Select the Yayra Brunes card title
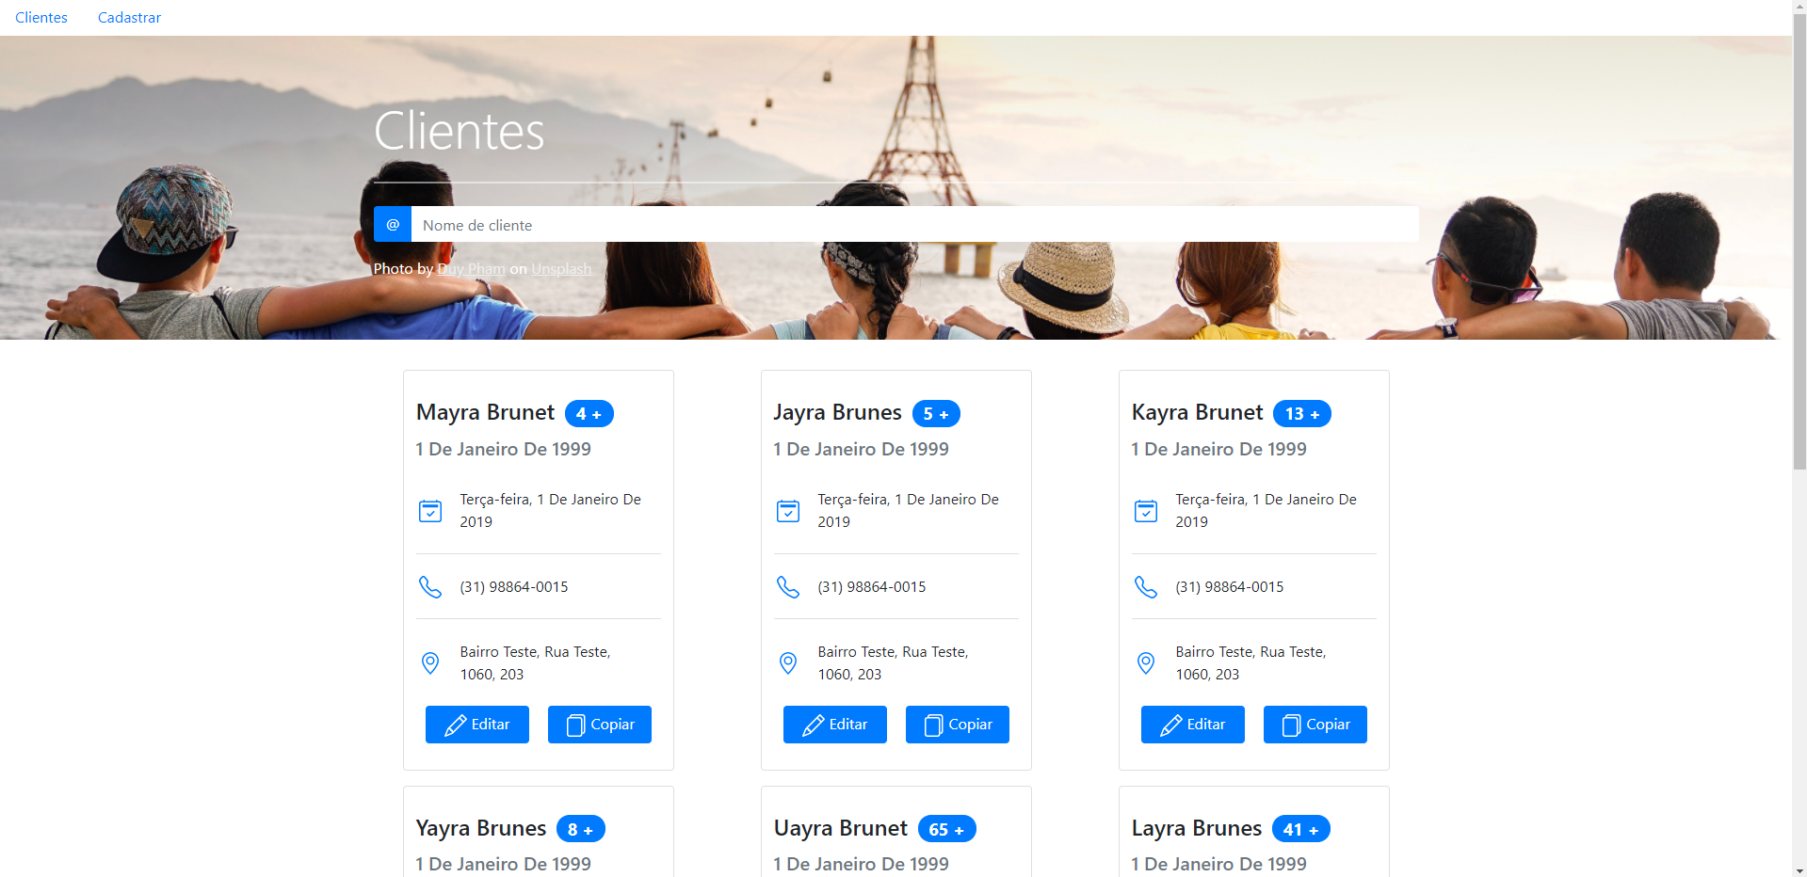 [480, 828]
